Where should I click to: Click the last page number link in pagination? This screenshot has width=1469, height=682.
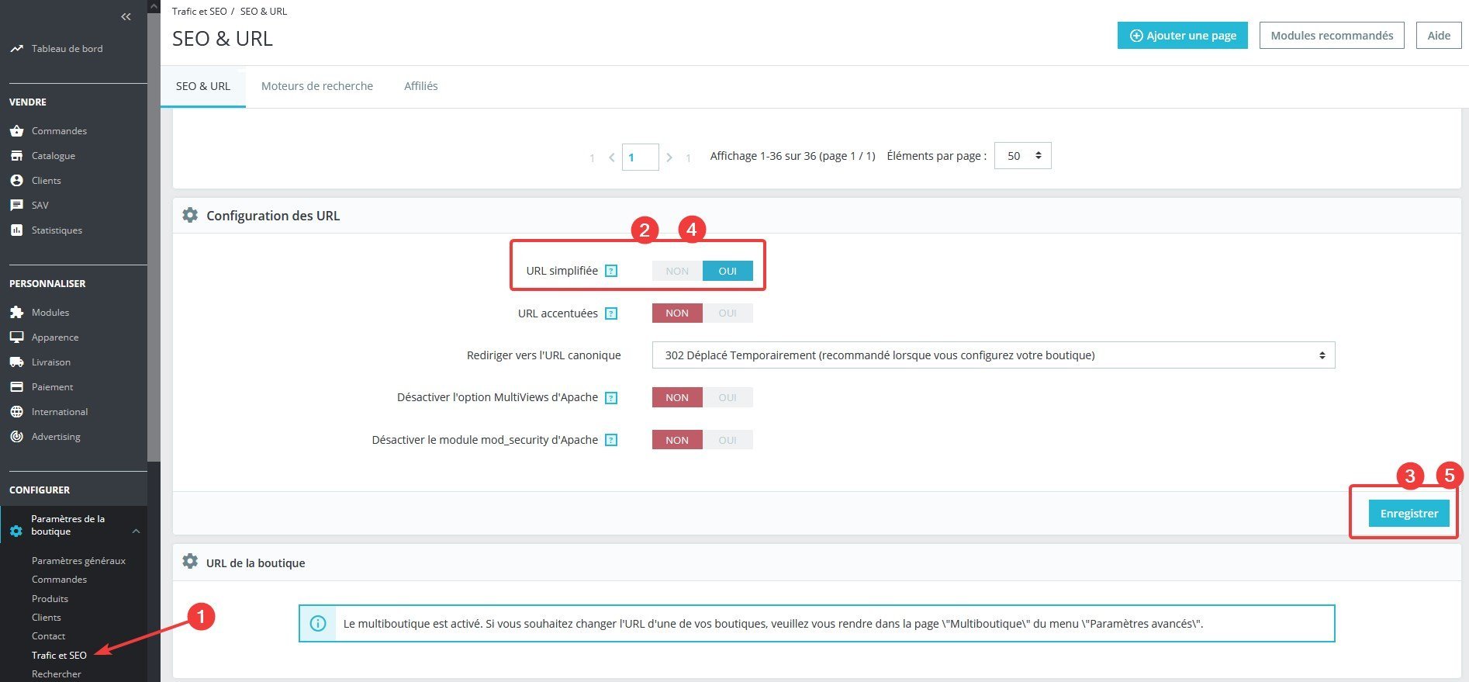(x=688, y=158)
